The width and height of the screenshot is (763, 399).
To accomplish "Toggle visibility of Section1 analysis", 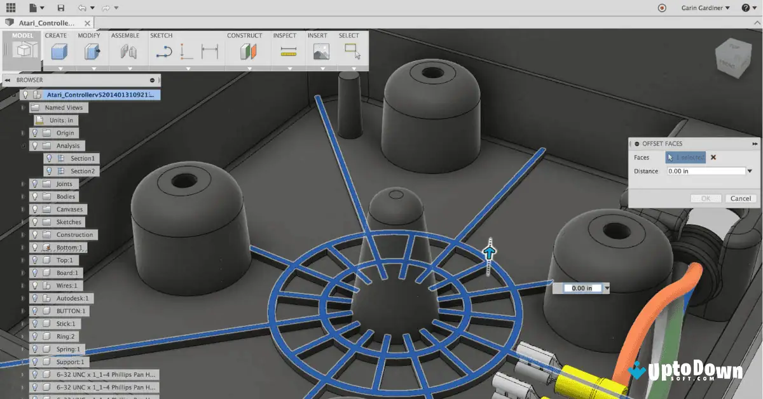I will point(50,158).
